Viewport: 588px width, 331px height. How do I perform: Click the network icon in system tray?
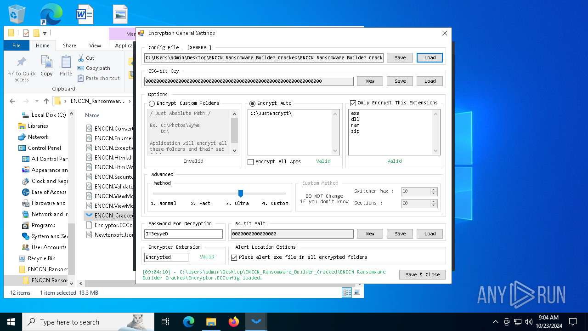click(518, 322)
